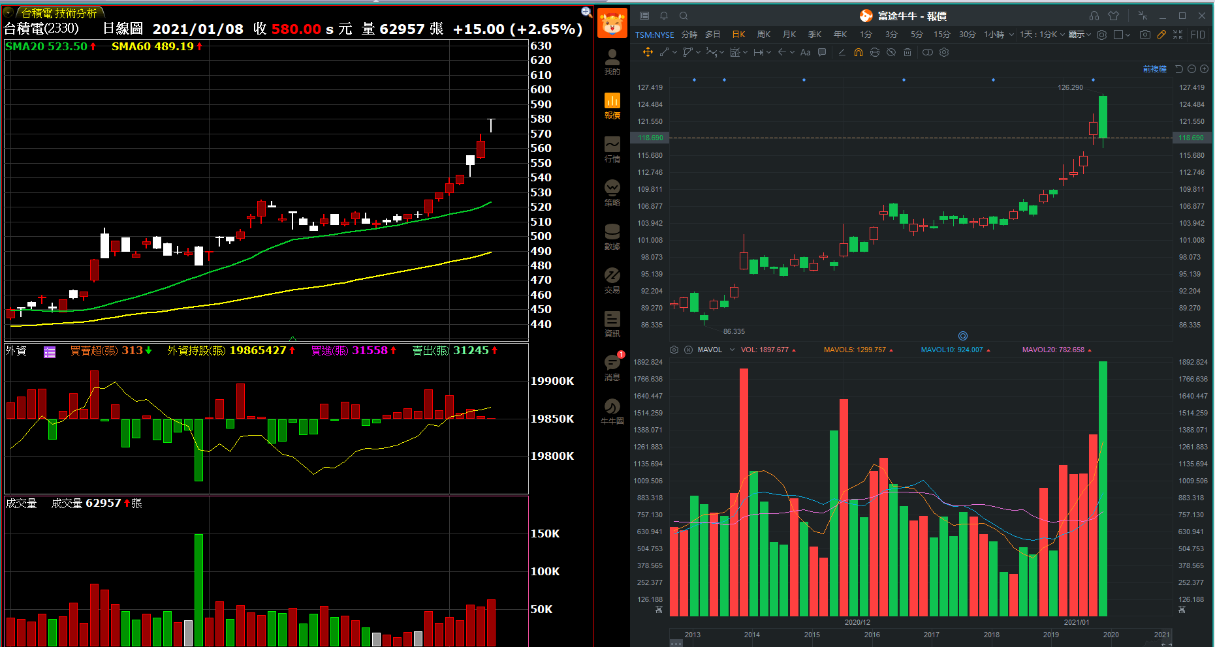Toggle the pencil drawing toolbar
Viewport: 1215px width, 647px height.
1162,35
